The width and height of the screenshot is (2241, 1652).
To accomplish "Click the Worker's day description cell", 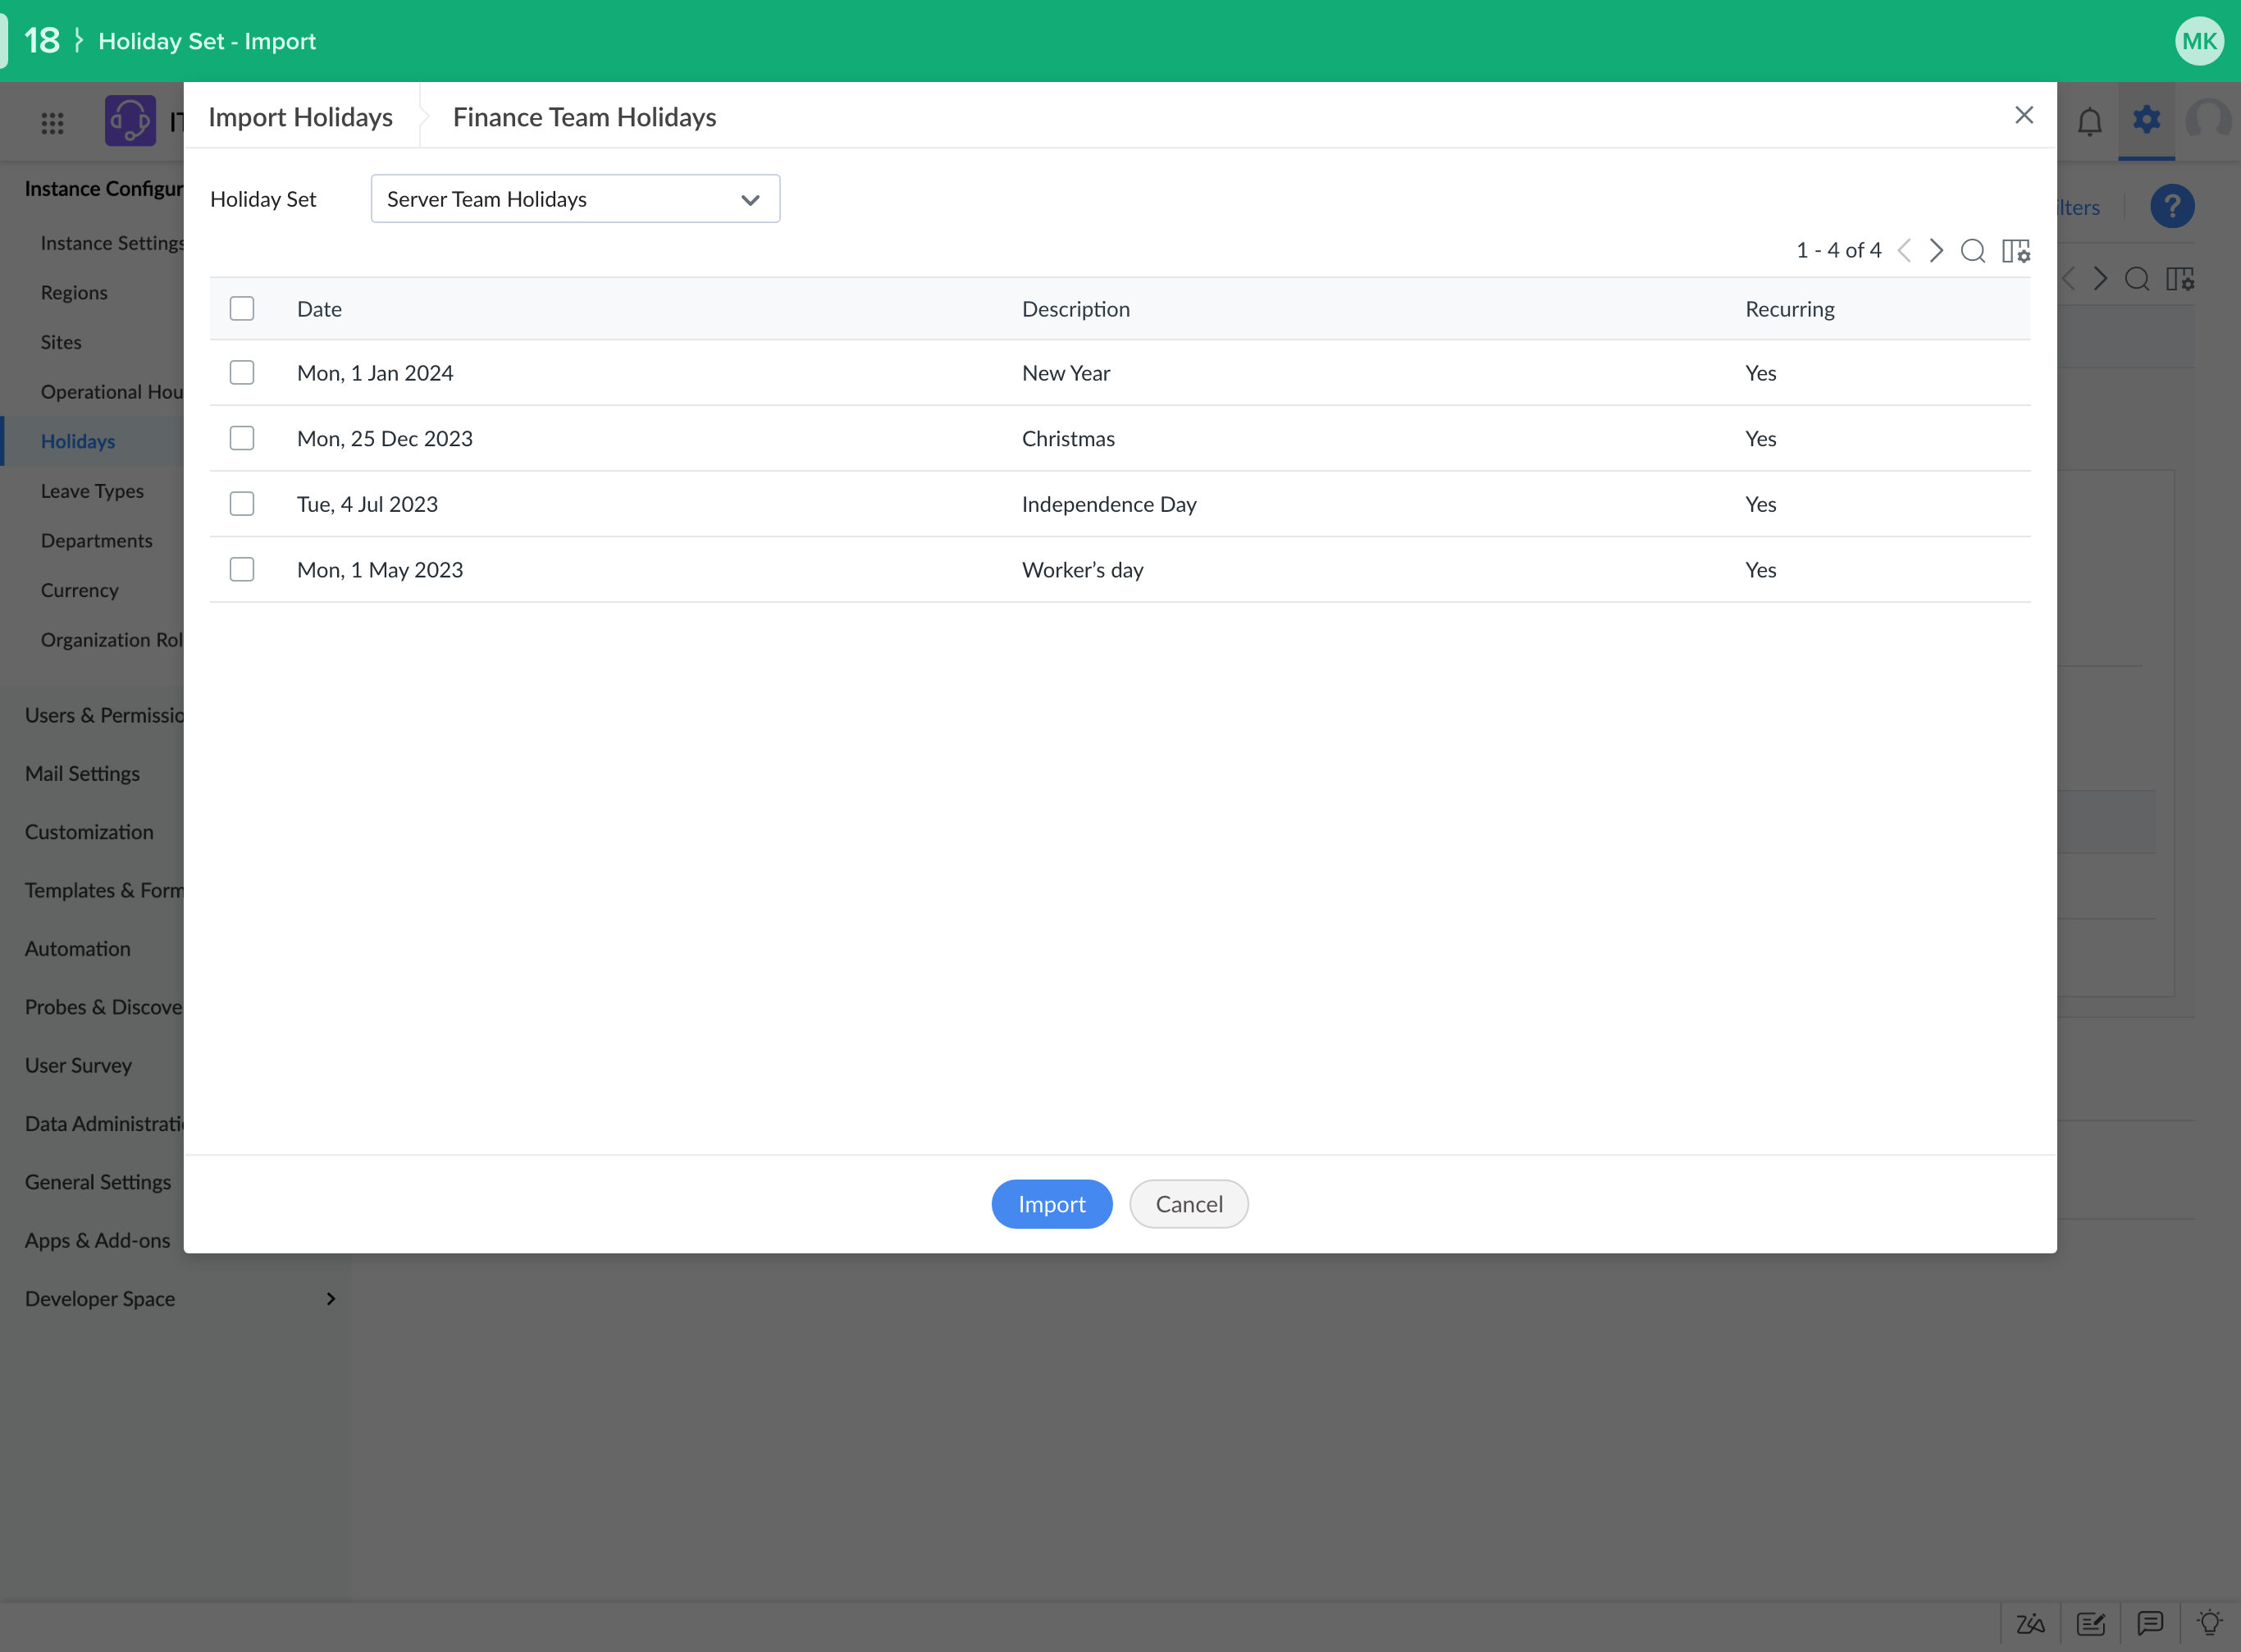I will [x=1083, y=570].
